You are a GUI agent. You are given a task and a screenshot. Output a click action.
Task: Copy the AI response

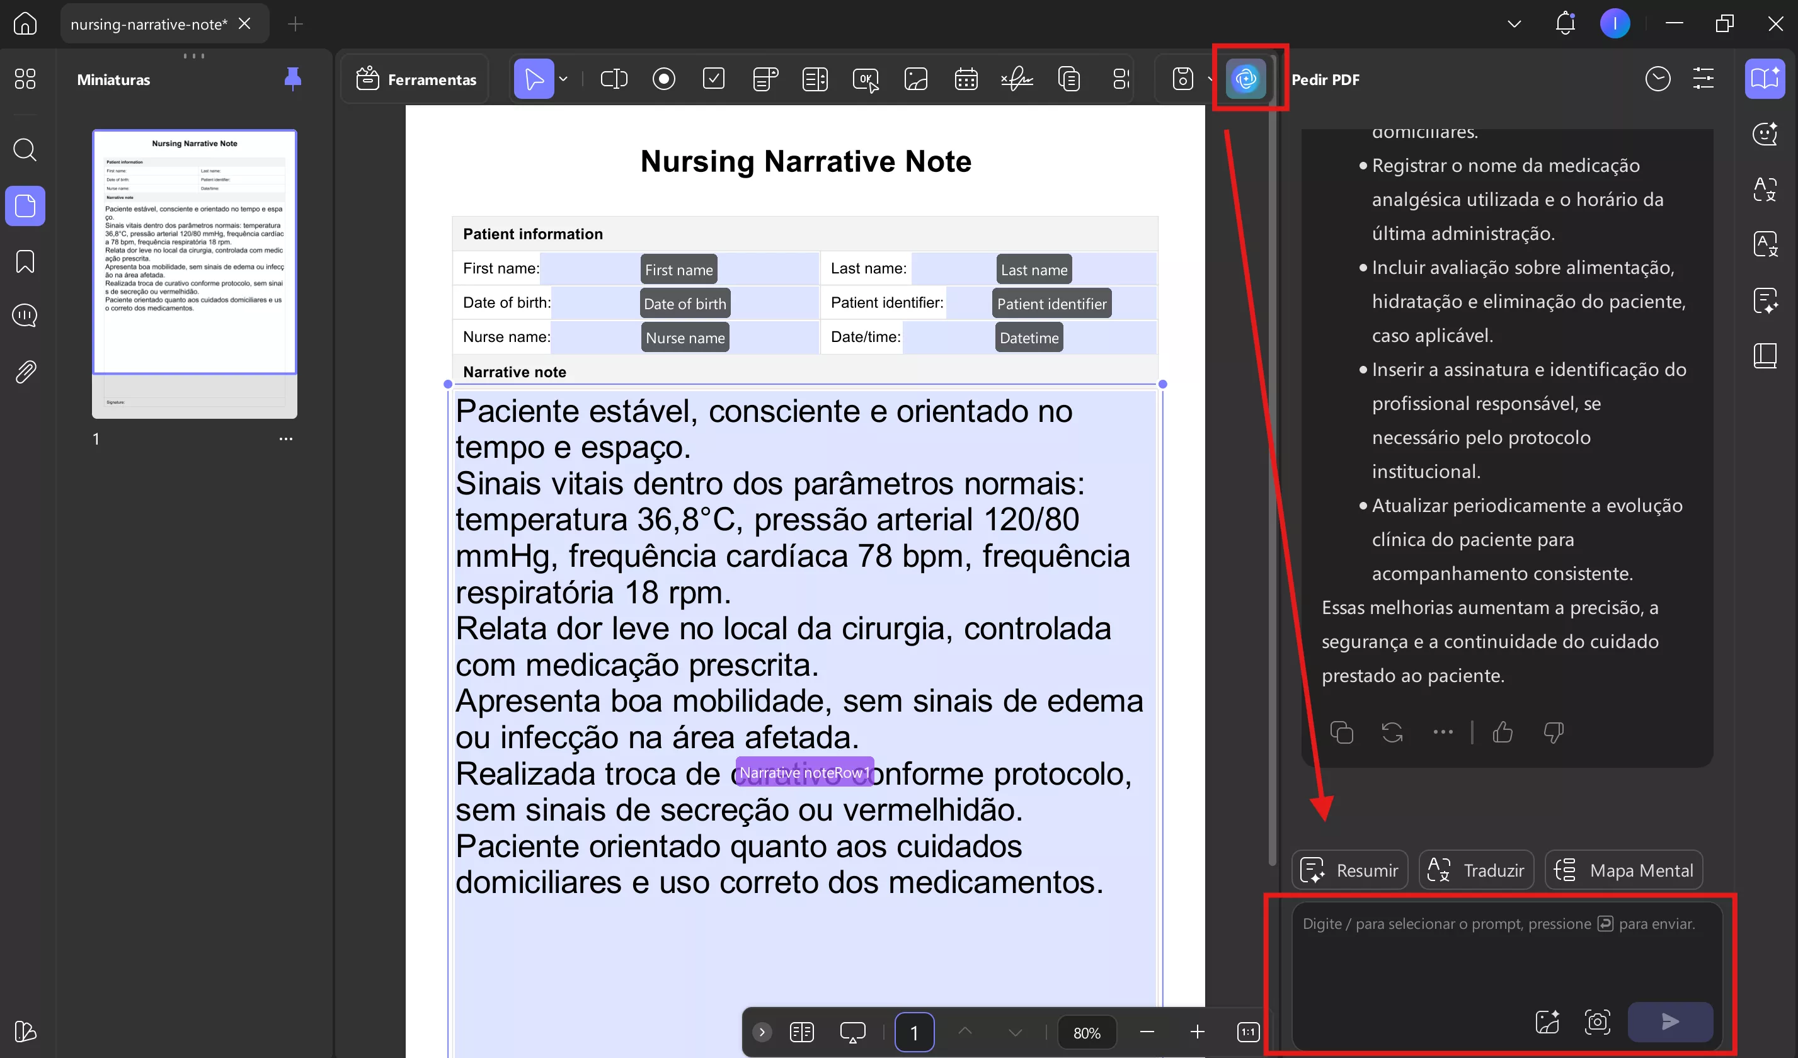[x=1341, y=732]
